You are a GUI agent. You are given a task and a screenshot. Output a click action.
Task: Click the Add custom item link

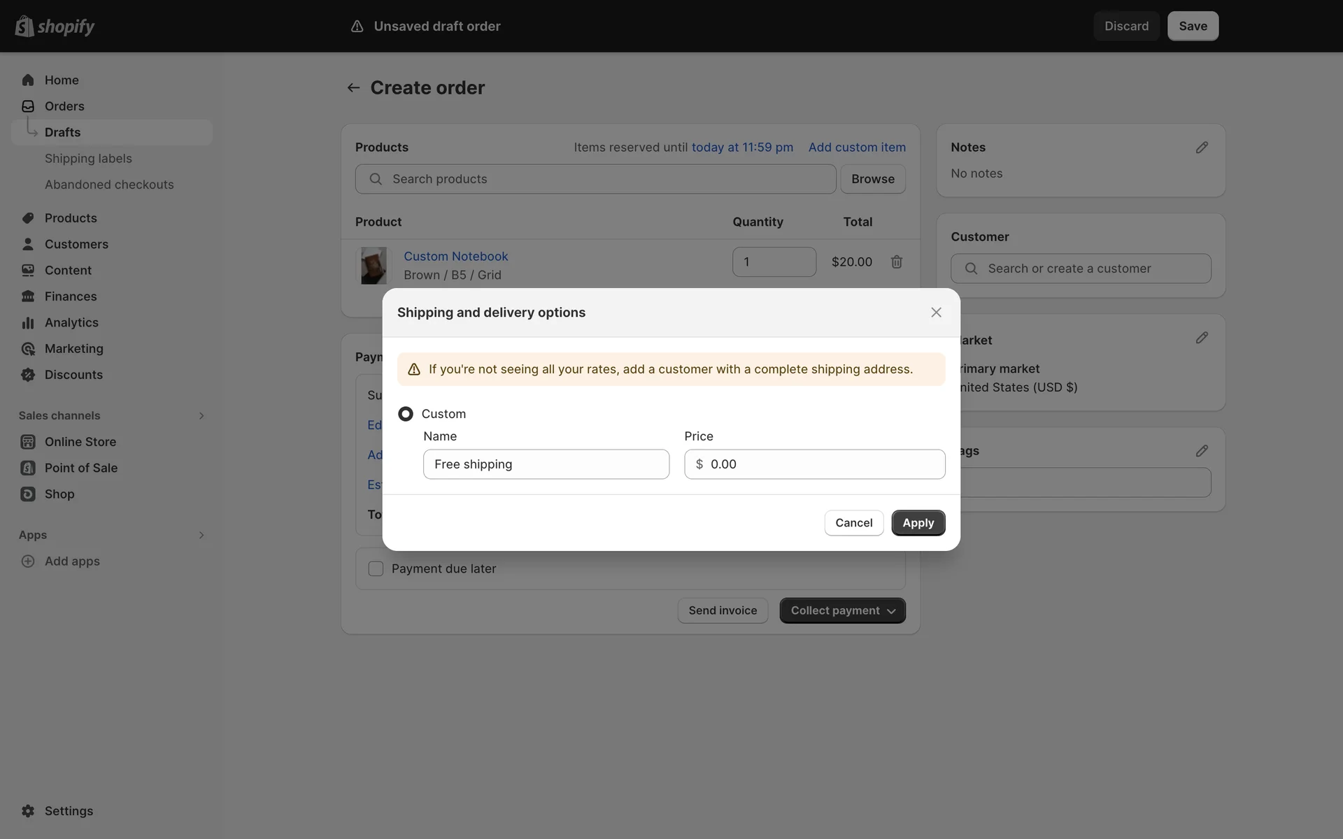coord(856,148)
